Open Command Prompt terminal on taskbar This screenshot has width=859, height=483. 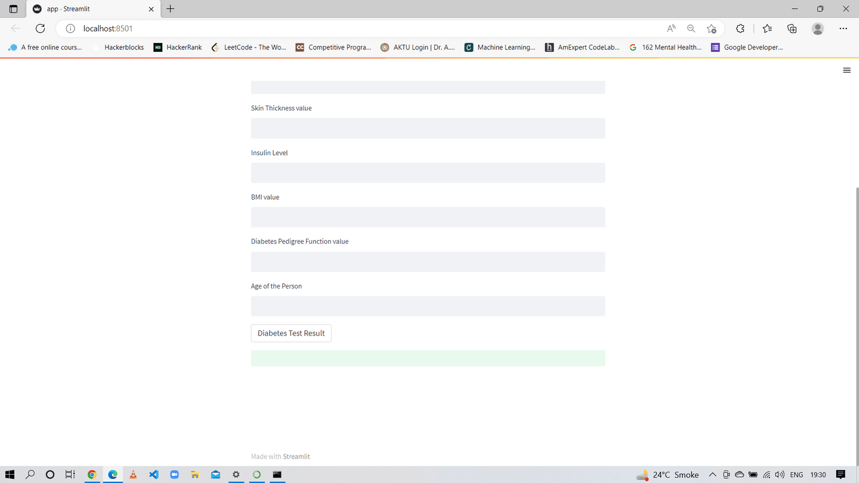click(277, 475)
